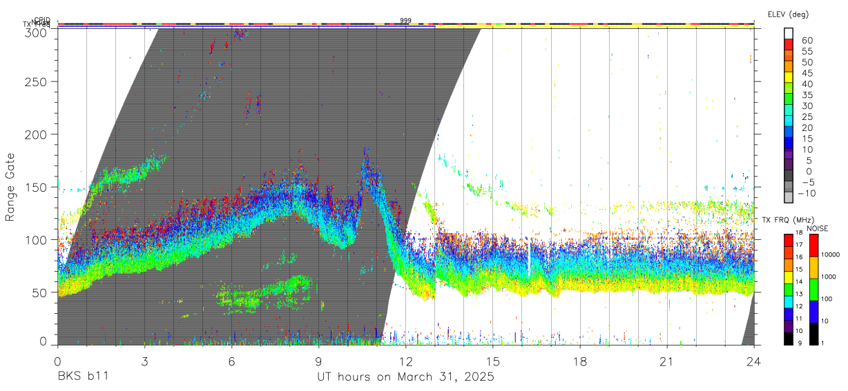This screenshot has height=391, width=848.
Task: Click the y-axis tick label '300'
Action: 36,32
